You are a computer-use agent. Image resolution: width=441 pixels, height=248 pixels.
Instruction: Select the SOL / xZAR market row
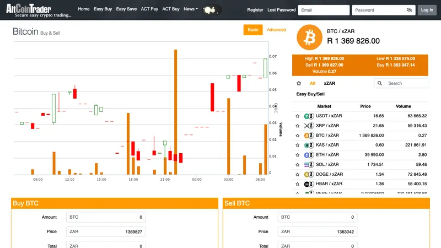click(x=361, y=164)
